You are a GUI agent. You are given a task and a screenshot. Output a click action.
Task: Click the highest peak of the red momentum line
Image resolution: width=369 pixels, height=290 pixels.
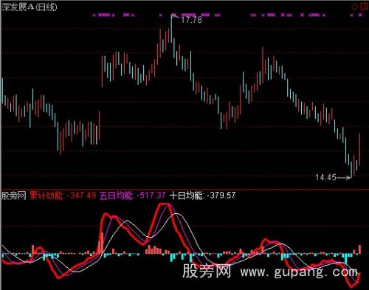pyautogui.click(x=164, y=204)
